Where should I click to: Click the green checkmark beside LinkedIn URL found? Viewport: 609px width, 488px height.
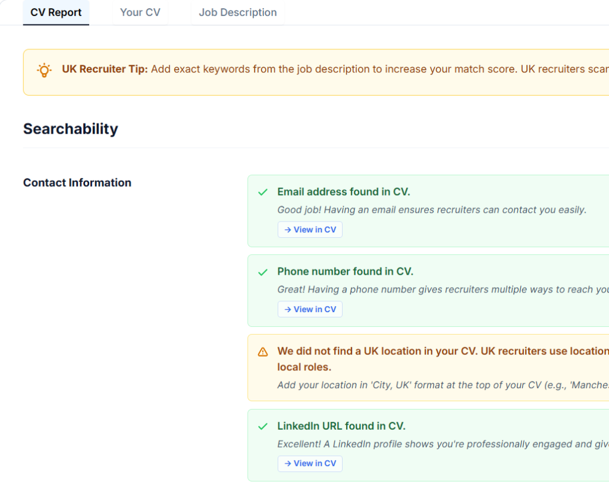point(262,427)
